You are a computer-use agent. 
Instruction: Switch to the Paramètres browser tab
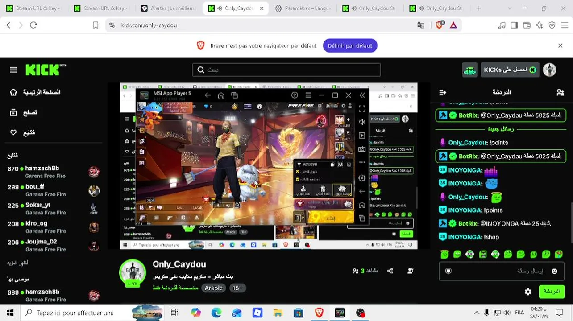click(303, 8)
